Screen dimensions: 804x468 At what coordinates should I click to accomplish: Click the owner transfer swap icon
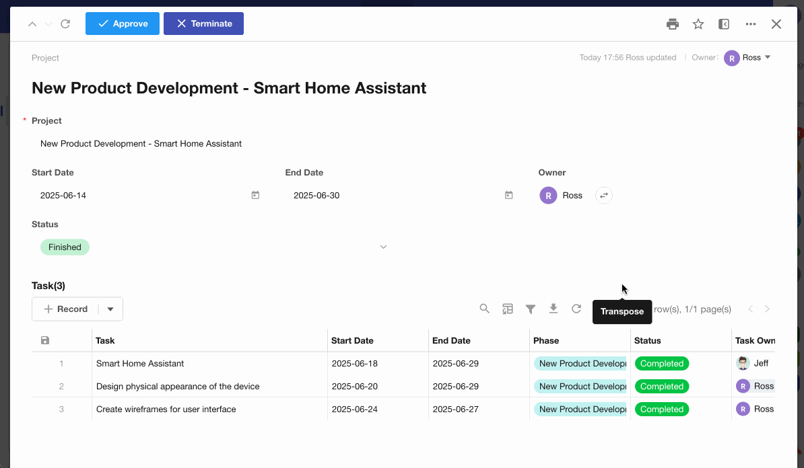(x=603, y=196)
